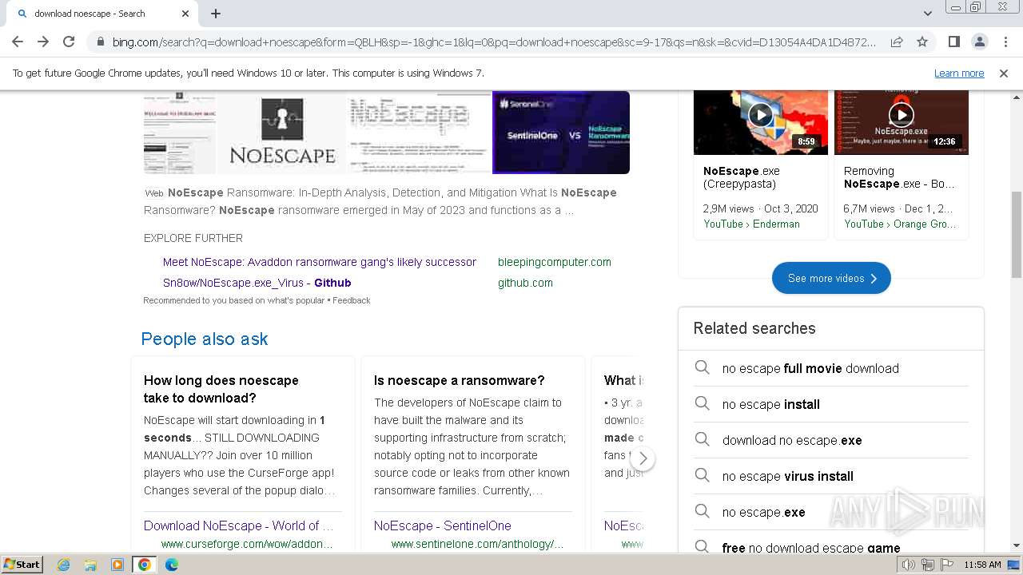Open Download NoEscape - World of link
Viewport: 1023px width, 575px height.
click(238, 525)
